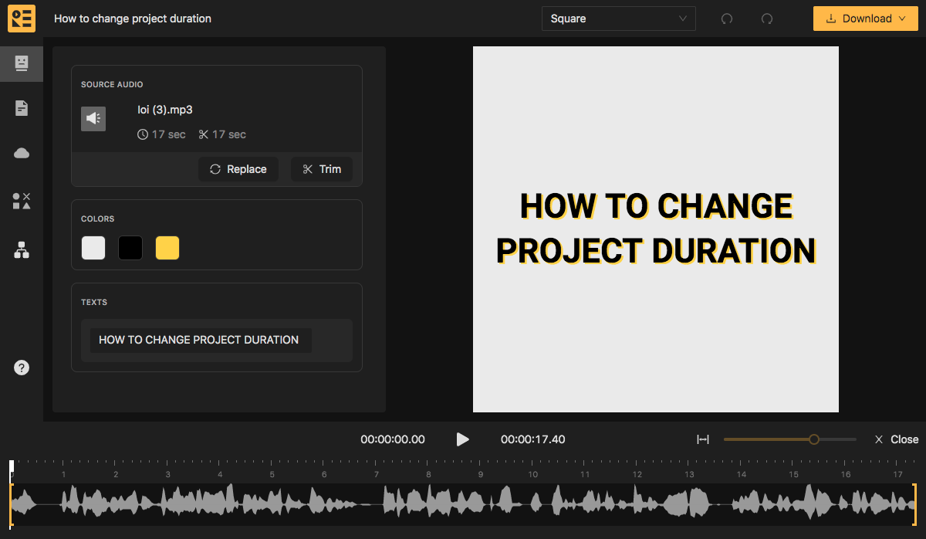Click the redo arrow icon
This screenshot has width=926, height=539.
pos(767,19)
